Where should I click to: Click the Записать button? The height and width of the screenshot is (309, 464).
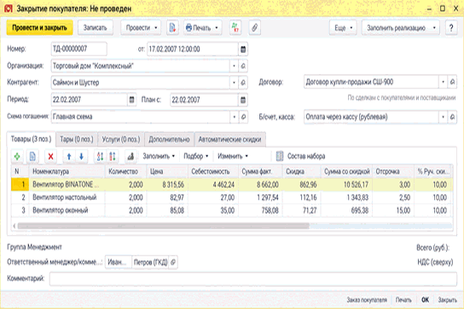point(95,28)
